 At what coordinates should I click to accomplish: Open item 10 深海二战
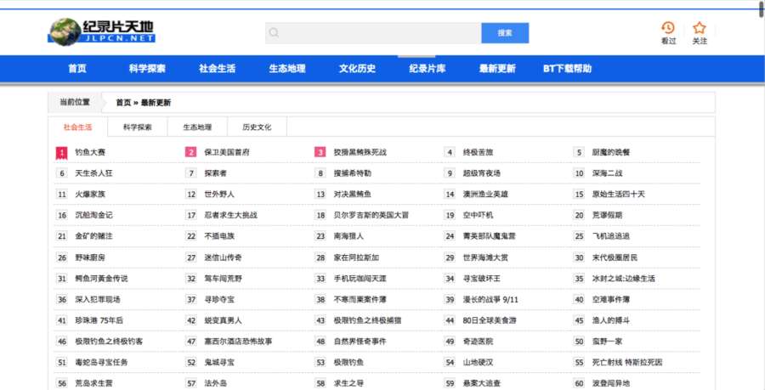tap(608, 173)
